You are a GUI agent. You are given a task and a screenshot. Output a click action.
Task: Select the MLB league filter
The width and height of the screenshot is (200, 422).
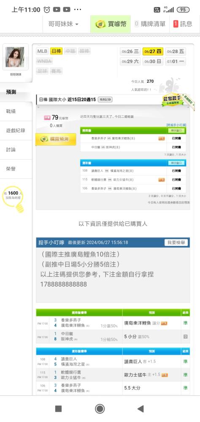point(42,51)
